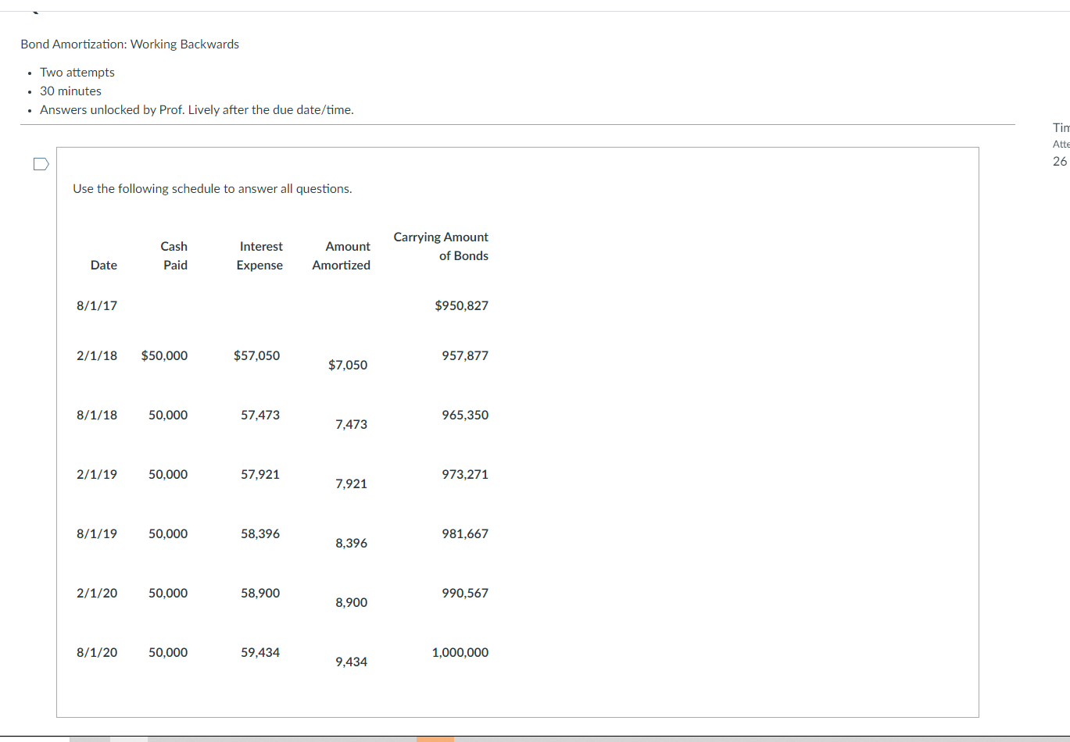Click the 50,000 cash paid for 2/1/20
Viewport: 1070px width, 742px height.
coord(168,594)
